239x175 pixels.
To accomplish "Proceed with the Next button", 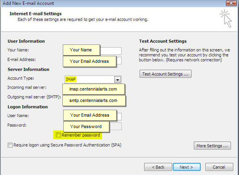I will [187, 167].
